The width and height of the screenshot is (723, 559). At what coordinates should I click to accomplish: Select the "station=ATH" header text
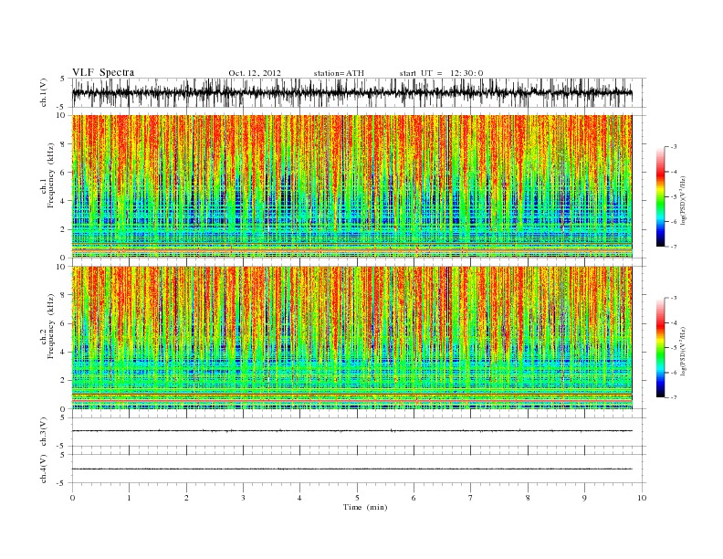pos(339,73)
